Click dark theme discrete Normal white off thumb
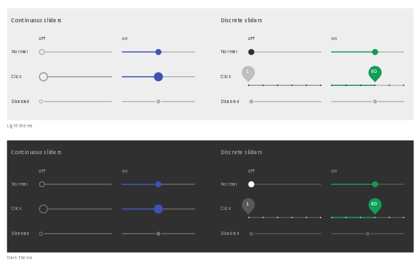420x269 pixels. [251, 184]
